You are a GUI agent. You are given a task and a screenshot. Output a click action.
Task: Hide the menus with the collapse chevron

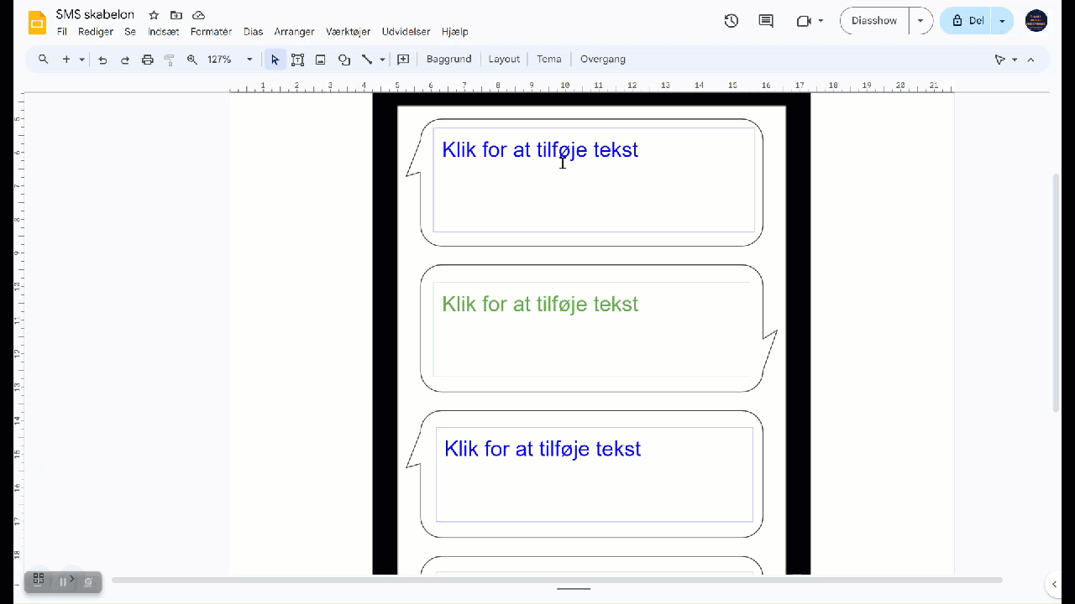tap(1030, 60)
